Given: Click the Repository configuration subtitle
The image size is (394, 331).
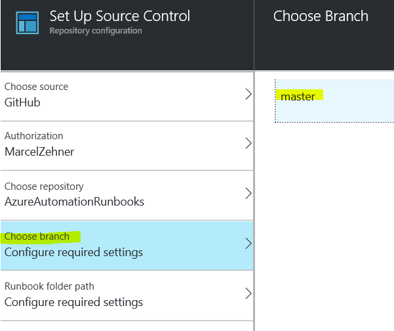Looking at the screenshot, I should 95,31.
